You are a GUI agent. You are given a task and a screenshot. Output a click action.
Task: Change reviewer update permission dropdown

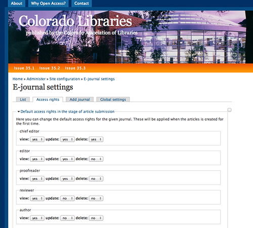[x=67, y=198]
